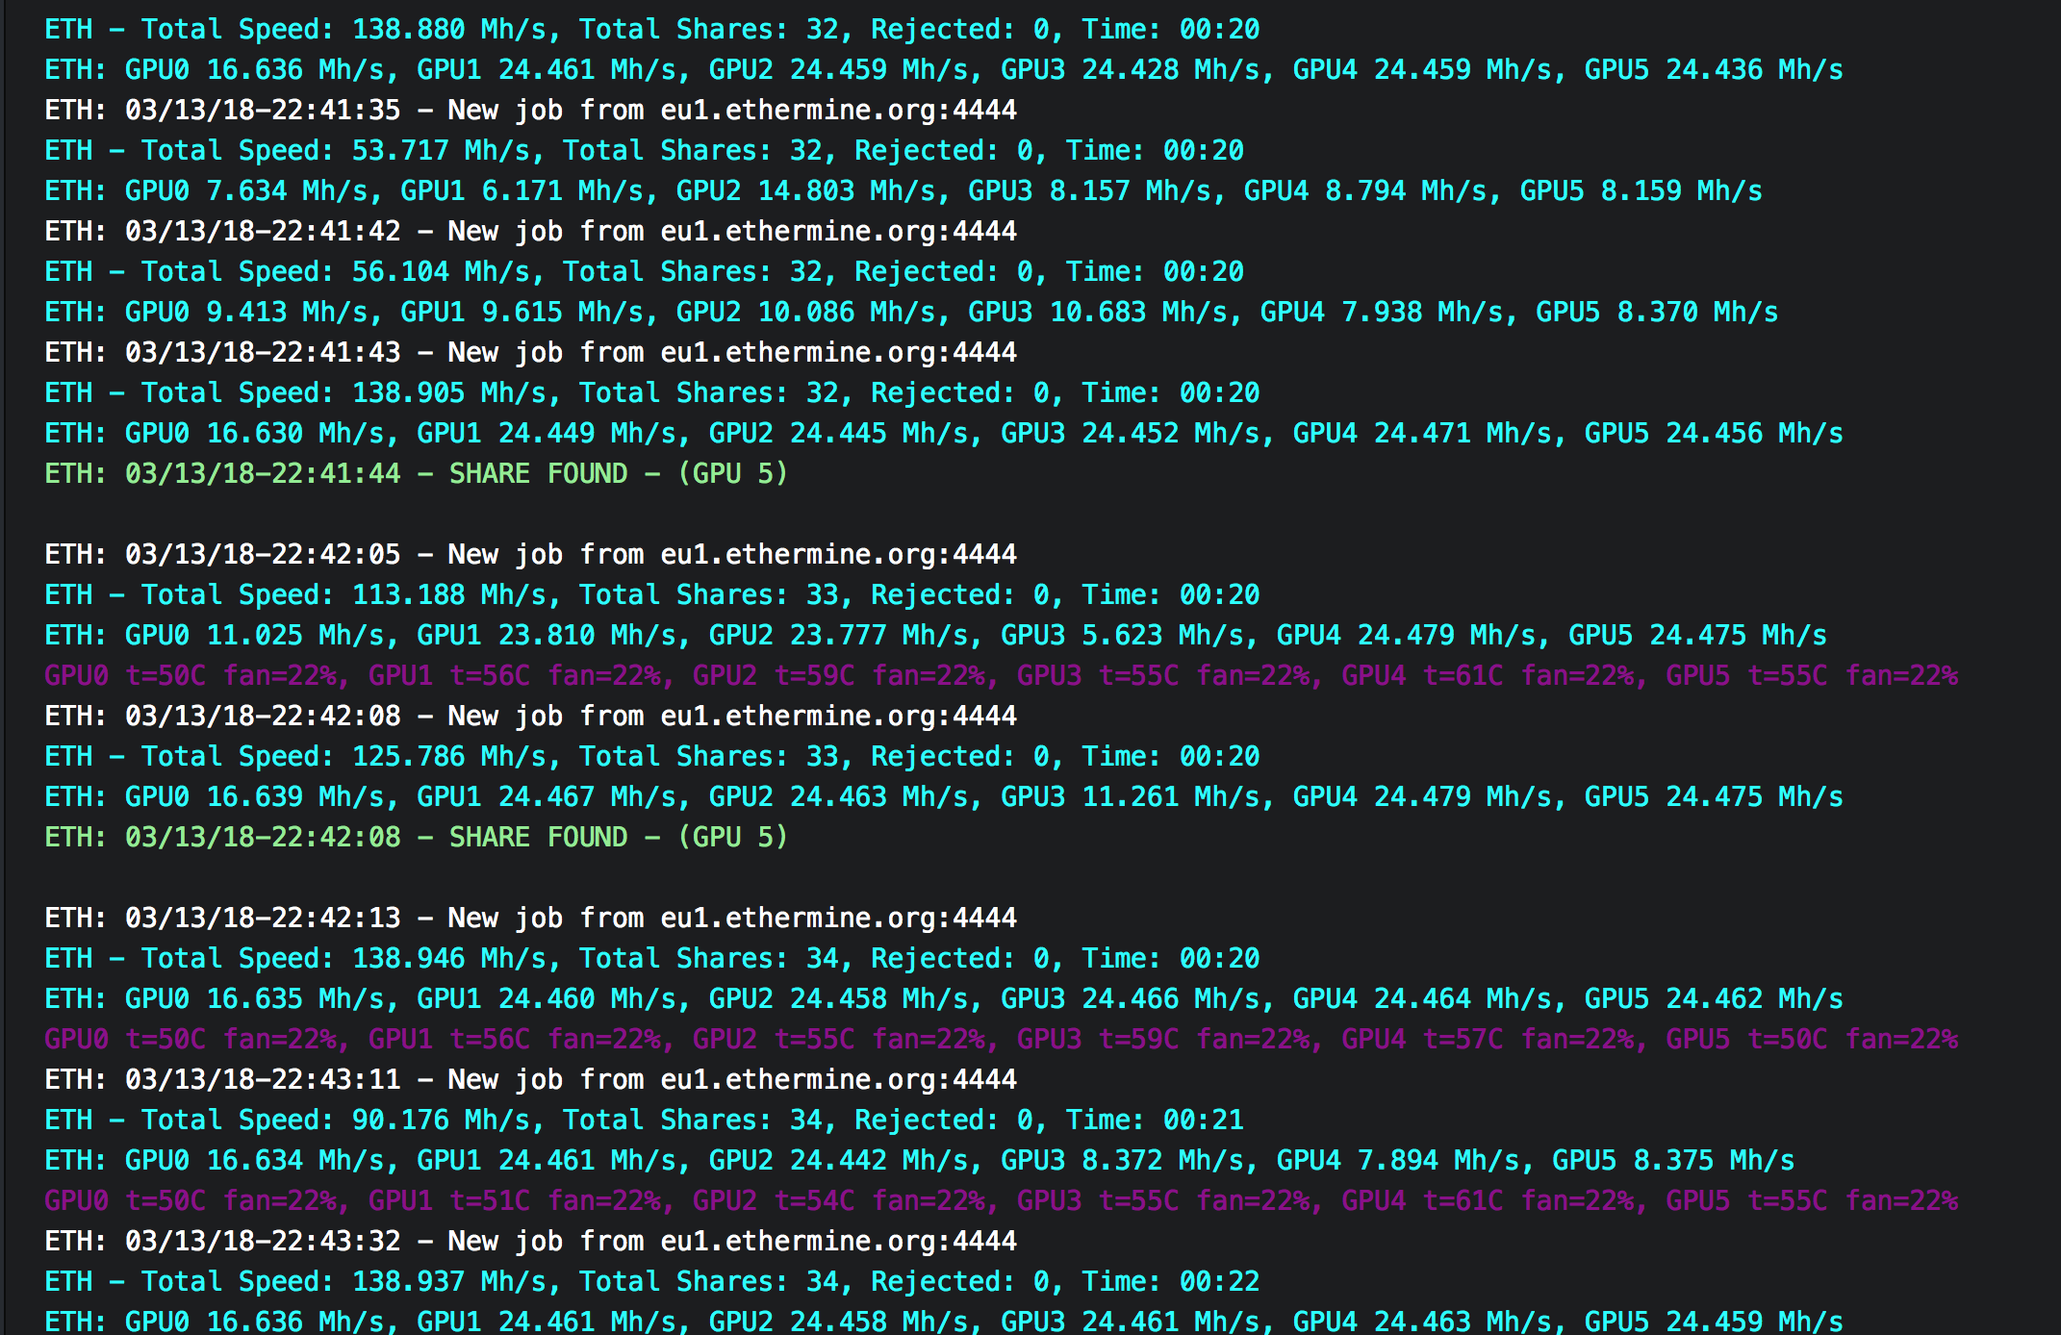Click the Time: 00:22 value
Viewport: 2061px width, 1335px height.
click(1171, 1282)
